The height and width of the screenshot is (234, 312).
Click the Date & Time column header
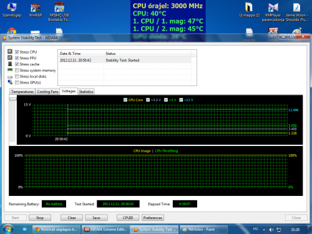[x=81, y=54]
